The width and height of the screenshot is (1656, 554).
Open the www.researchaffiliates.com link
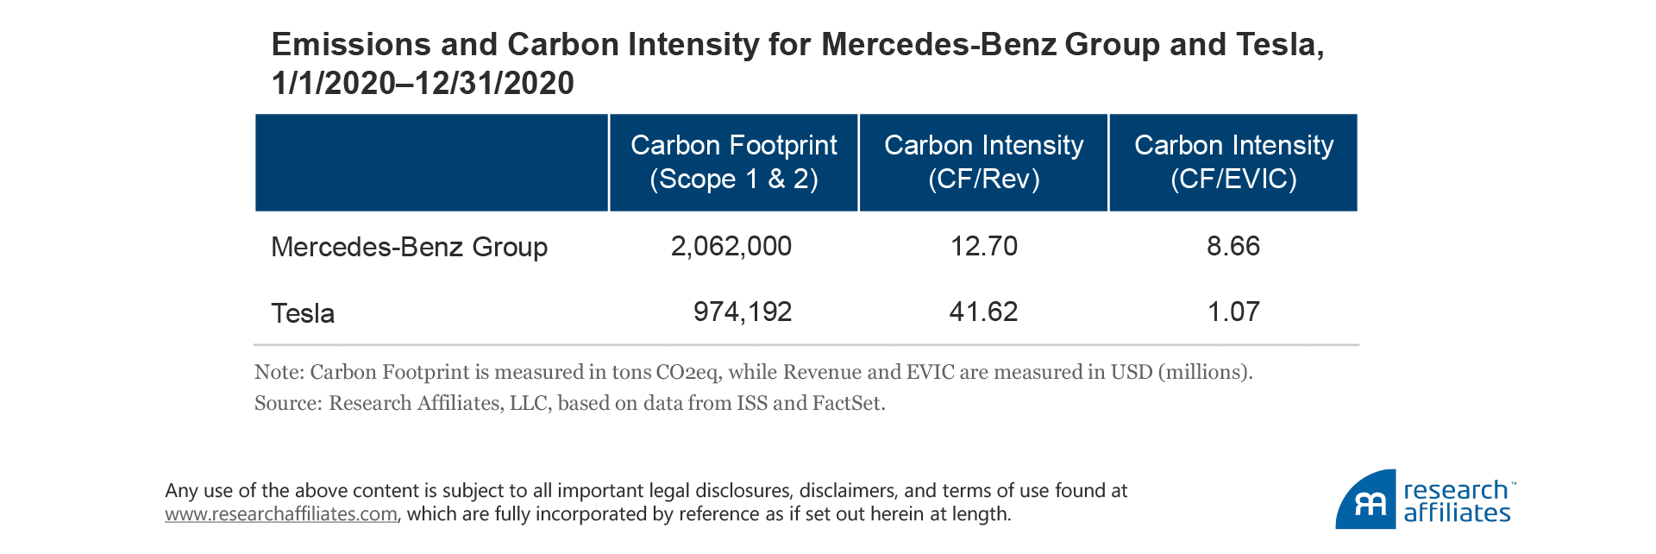point(281,514)
